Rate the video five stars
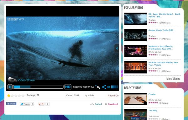188x120 pixels. tap(23, 96)
